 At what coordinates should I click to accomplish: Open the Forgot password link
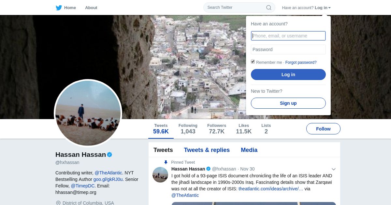coord(301,62)
